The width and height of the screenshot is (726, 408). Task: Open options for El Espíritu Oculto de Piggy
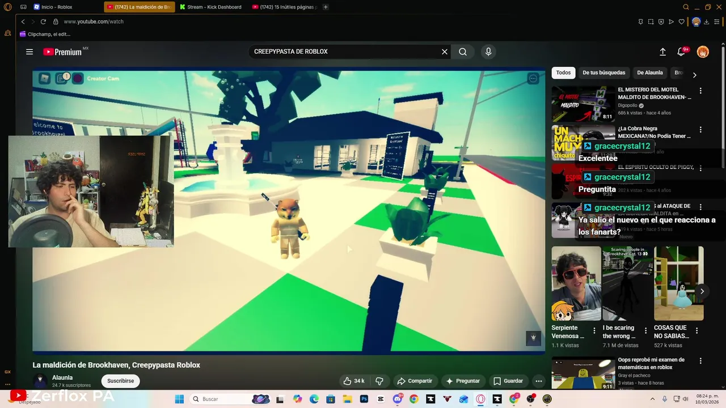pyautogui.click(x=700, y=168)
